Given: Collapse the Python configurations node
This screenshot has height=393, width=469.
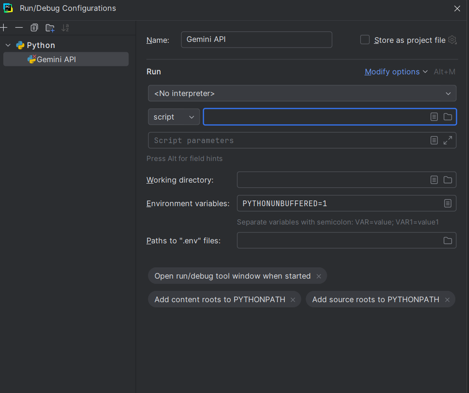Looking at the screenshot, I should tap(8, 45).
